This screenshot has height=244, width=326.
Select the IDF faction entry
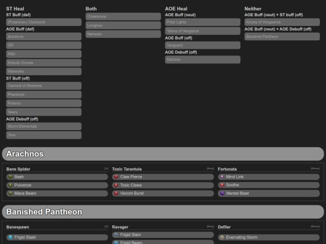point(43,45)
